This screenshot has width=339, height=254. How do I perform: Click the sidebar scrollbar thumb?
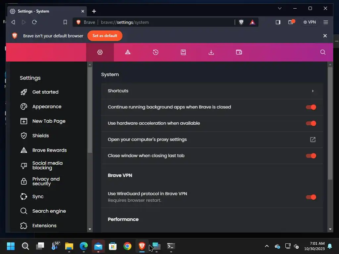(90, 110)
